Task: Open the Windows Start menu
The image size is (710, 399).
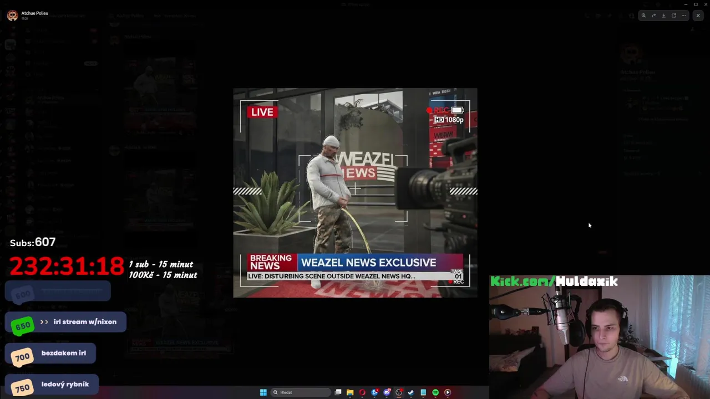Action: (x=263, y=392)
